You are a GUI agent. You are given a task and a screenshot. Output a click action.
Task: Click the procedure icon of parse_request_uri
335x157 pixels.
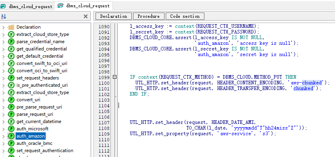click(x=11, y=115)
